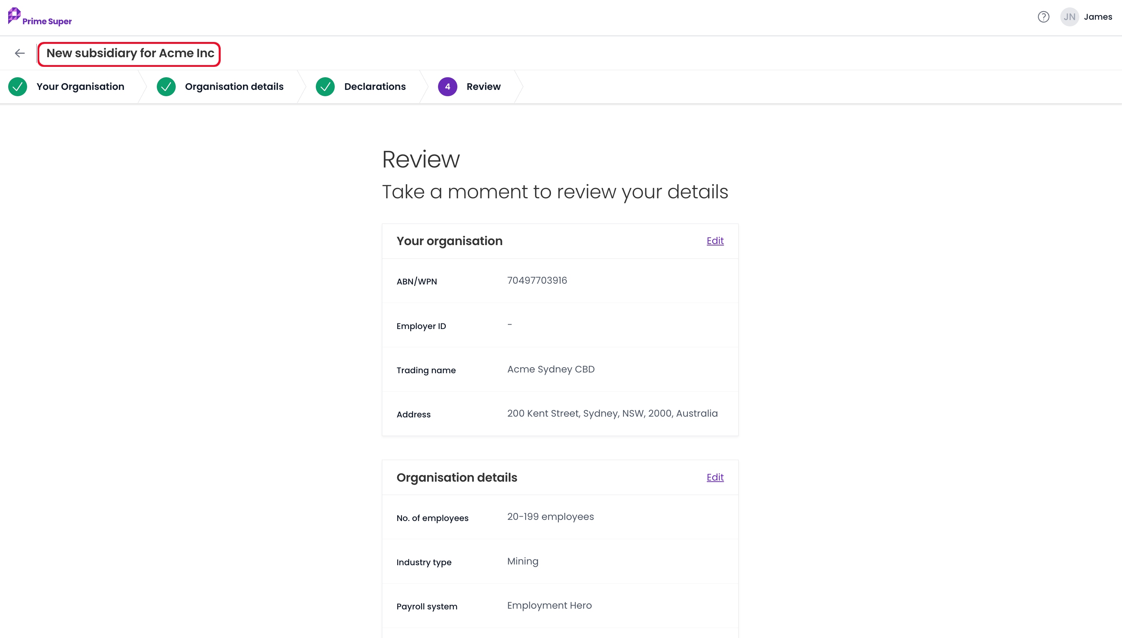The image size is (1122, 638).
Task: Click the value 20-199 employees
Action: [551, 517]
